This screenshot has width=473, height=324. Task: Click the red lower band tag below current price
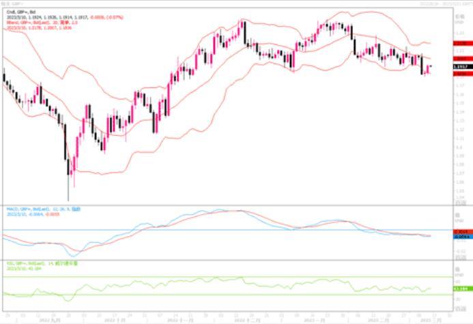463,74
